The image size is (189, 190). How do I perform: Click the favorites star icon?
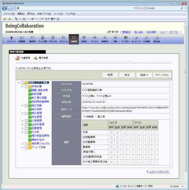tap(5, 19)
